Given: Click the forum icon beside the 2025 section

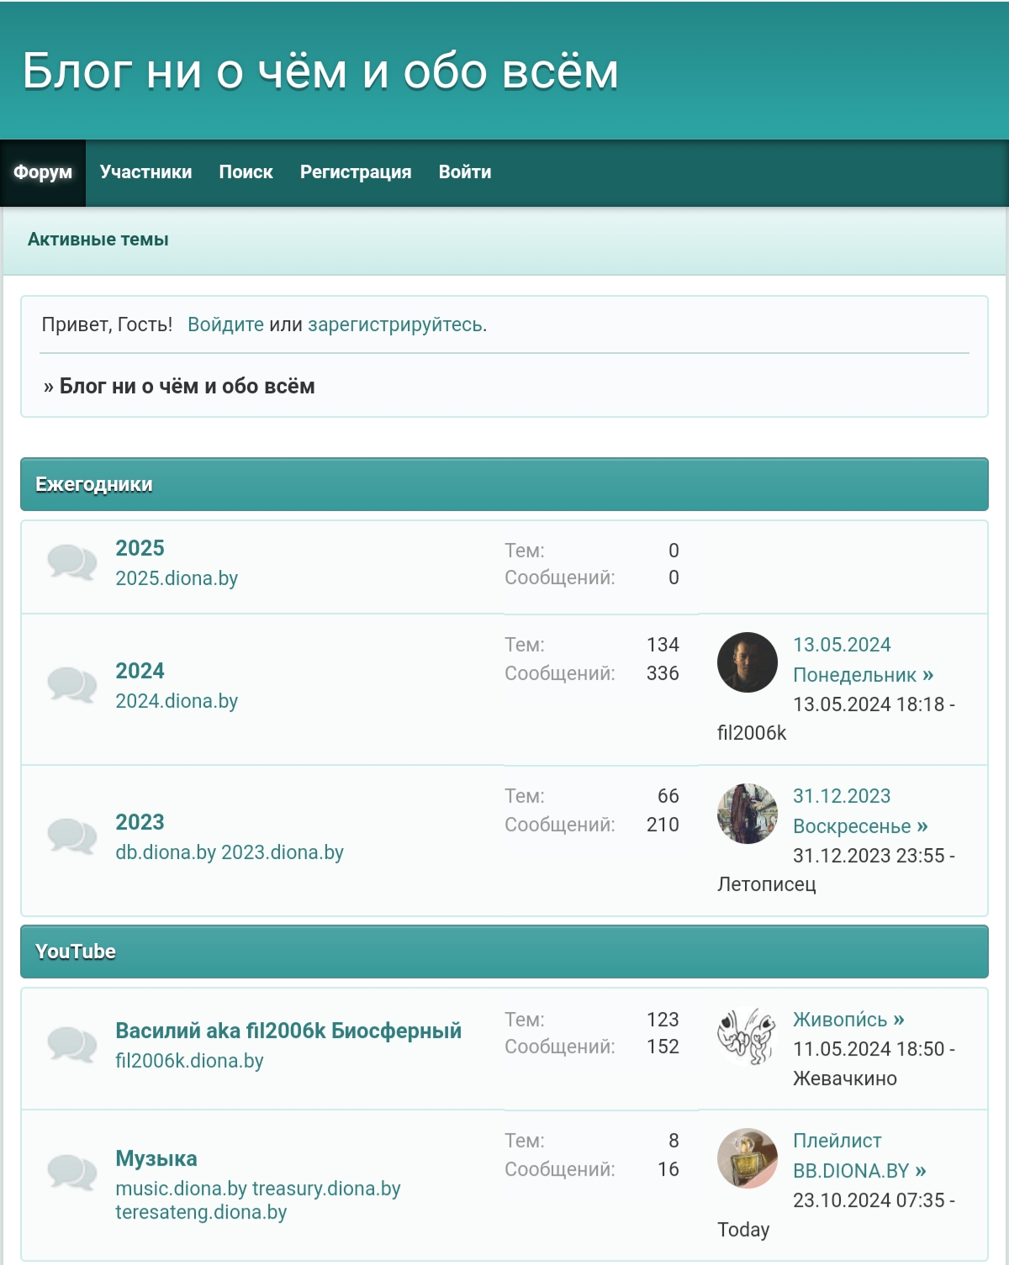Looking at the screenshot, I should click(x=72, y=562).
